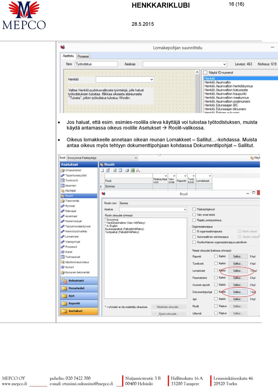
Task: Click Sallitut button for Tuntikortit row
Action: click(237, 263)
